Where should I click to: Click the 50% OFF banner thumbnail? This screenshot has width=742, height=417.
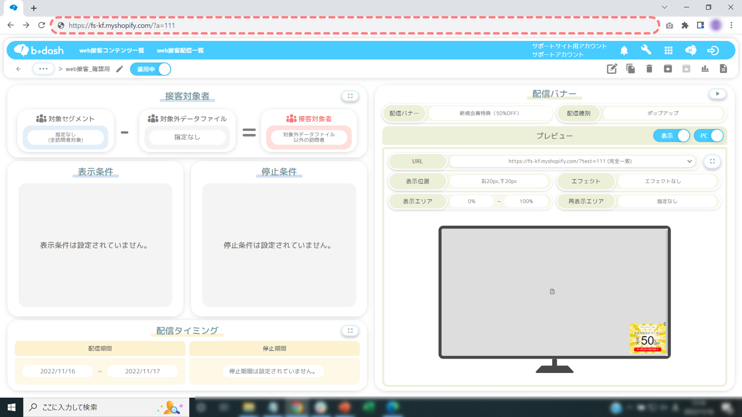pos(647,339)
